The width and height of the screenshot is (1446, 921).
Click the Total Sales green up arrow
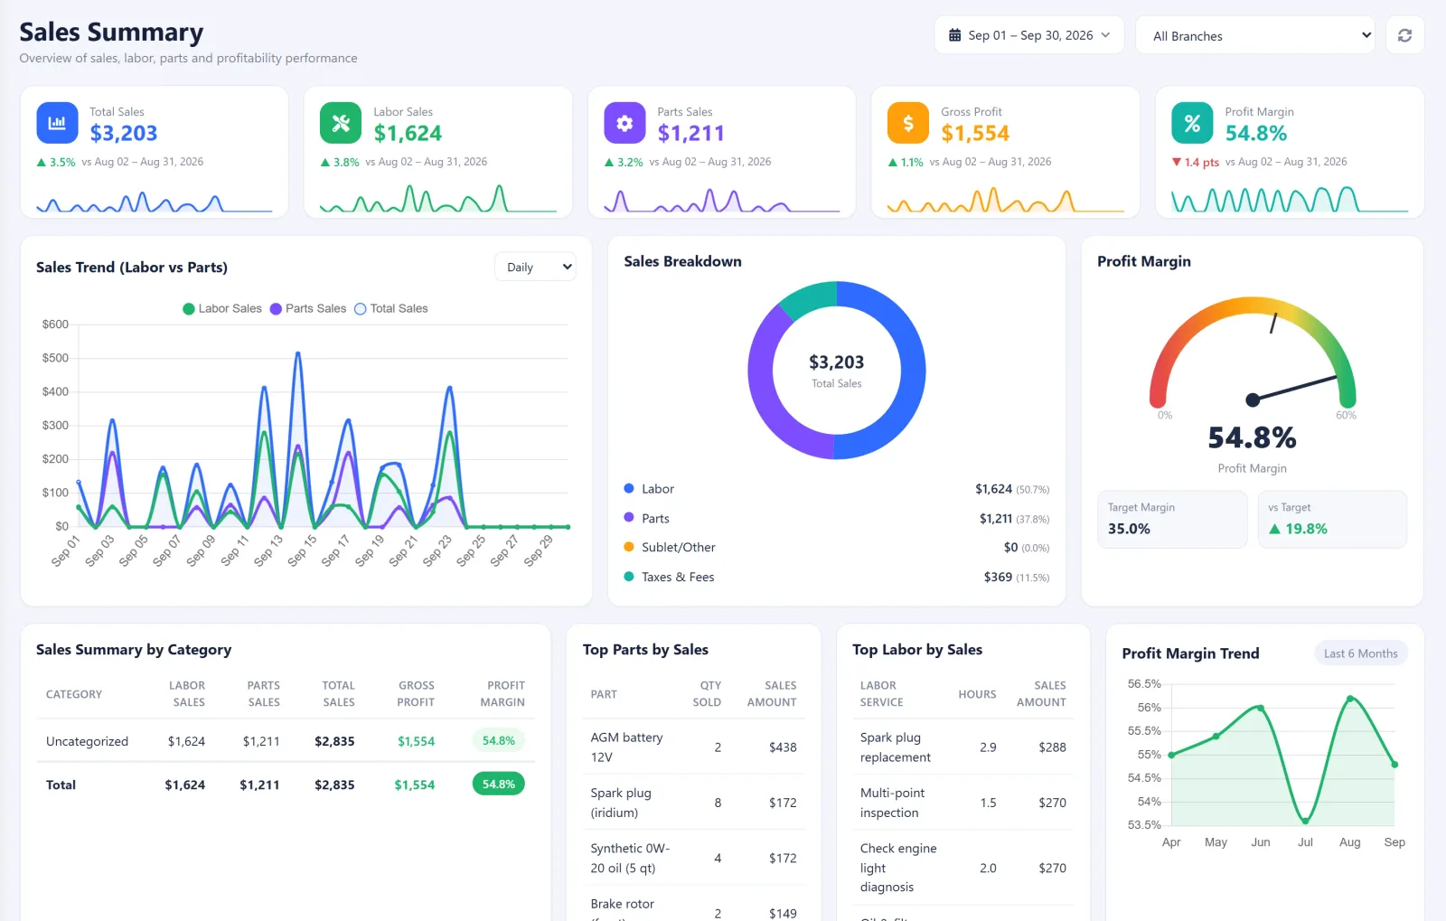tap(41, 163)
